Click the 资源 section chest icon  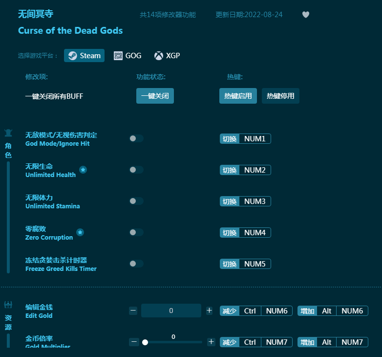click(x=8, y=305)
